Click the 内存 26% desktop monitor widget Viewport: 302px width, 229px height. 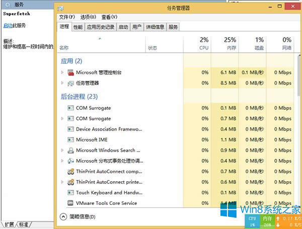click(267, 221)
